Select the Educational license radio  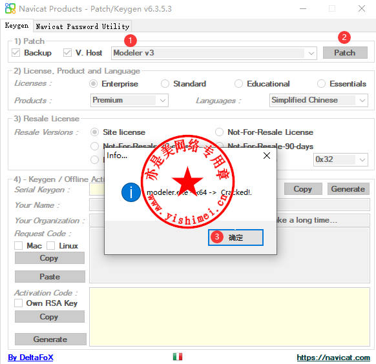(238, 84)
